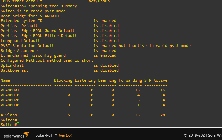This screenshot has width=222, height=140.
Task: Click the 'Blocking' column header
Action: [63, 80]
